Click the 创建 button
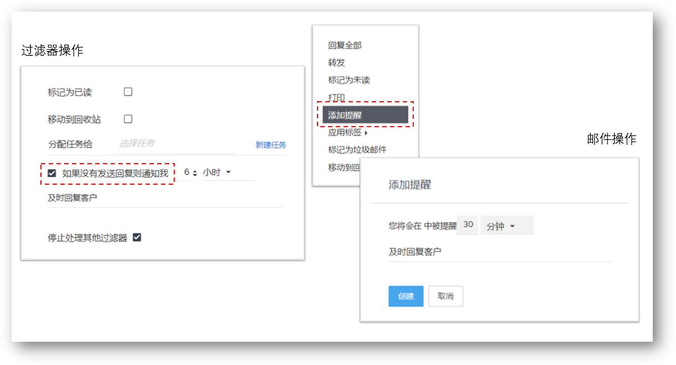This screenshot has height=365, width=676. pyautogui.click(x=405, y=296)
